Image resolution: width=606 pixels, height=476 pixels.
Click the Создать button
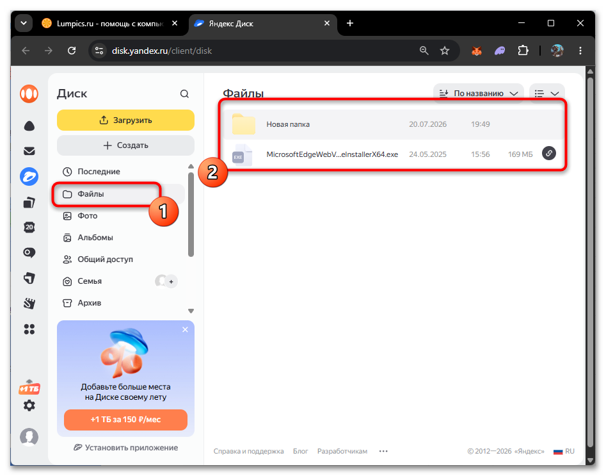(x=125, y=145)
